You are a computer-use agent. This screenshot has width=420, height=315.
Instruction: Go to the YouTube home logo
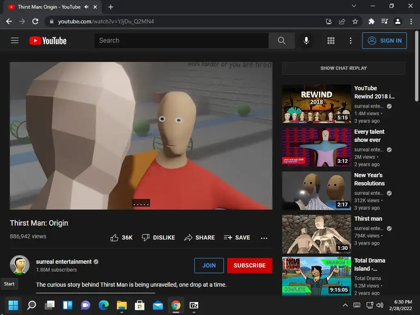48,41
